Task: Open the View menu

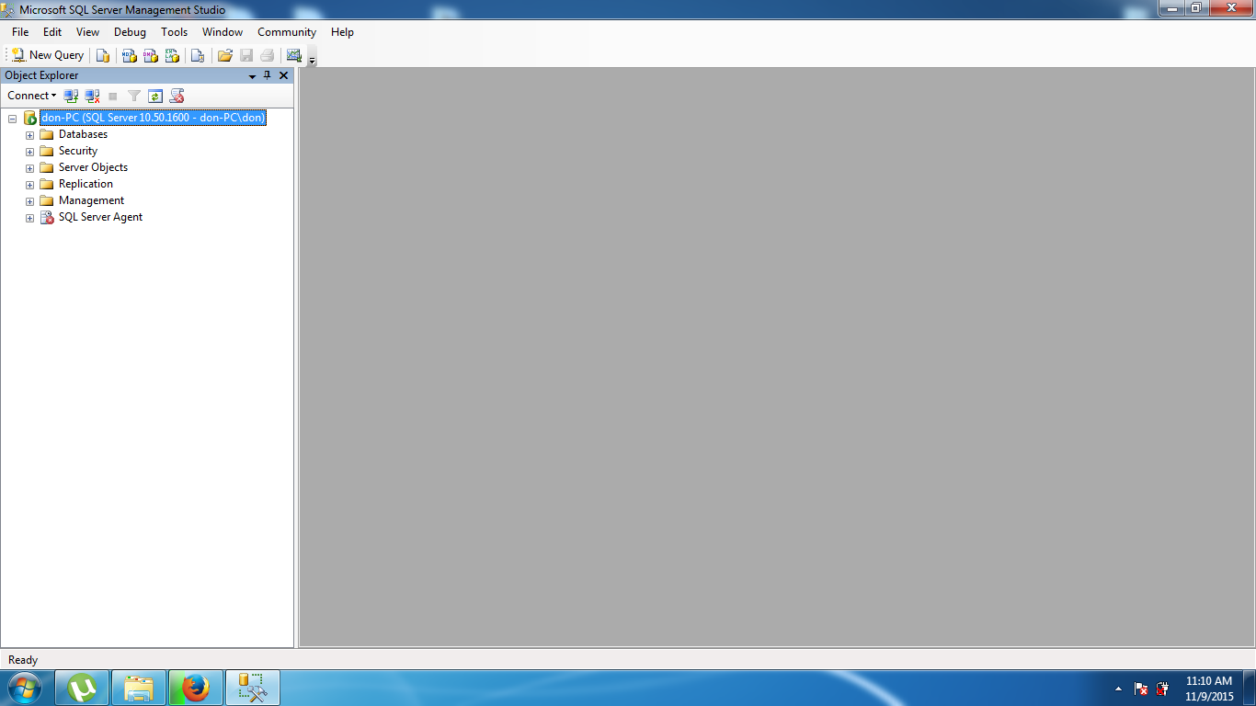Action: (87, 32)
